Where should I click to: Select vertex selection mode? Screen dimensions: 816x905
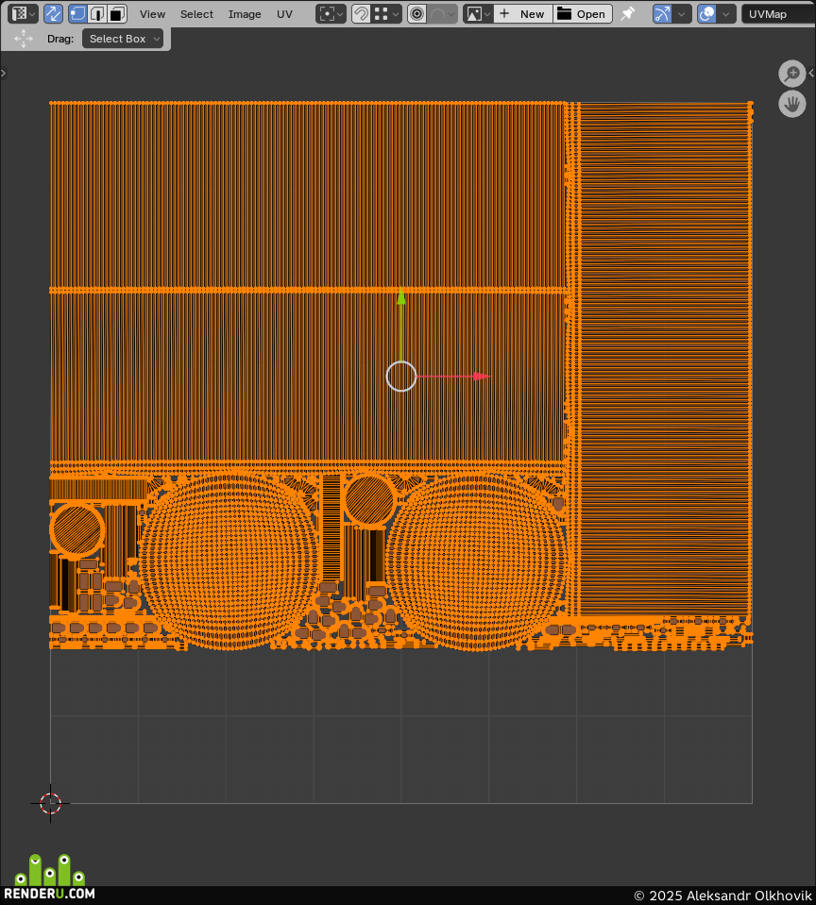point(77,14)
